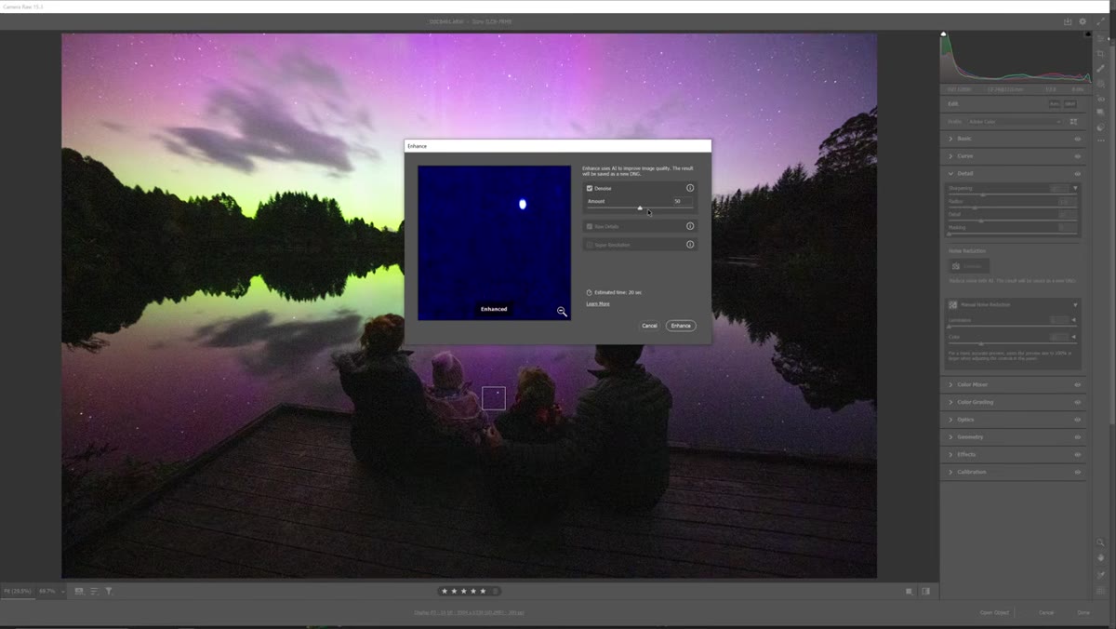The image size is (1116, 629).
Task: Click the Auto button in Edit panel
Action: [x=1054, y=104]
